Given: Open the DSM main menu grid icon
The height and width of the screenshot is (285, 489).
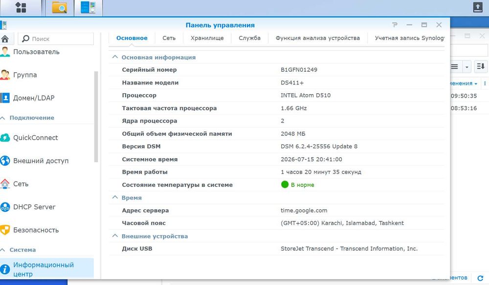Looking at the screenshot, I should (x=21, y=7).
